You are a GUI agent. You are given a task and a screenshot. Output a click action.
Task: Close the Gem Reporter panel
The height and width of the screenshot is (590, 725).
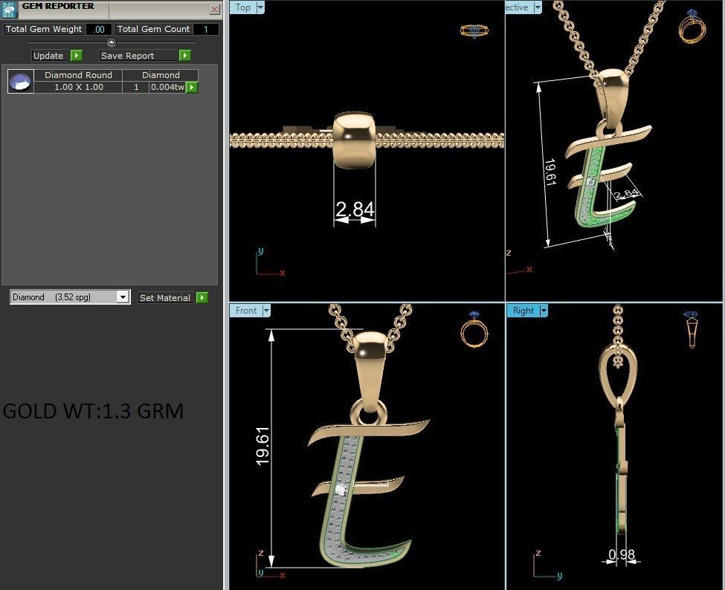[x=215, y=9]
